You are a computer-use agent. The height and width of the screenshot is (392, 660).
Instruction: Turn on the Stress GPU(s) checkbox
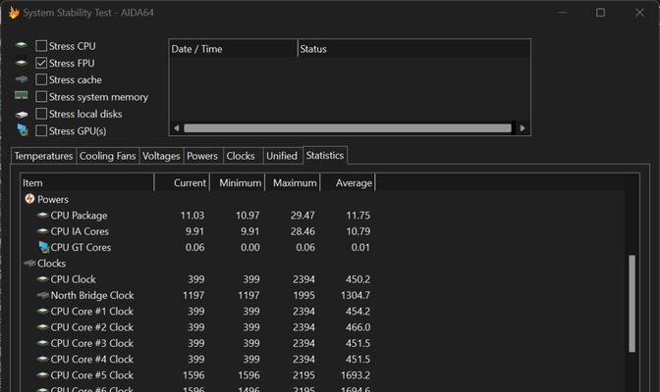tap(41, 130)
